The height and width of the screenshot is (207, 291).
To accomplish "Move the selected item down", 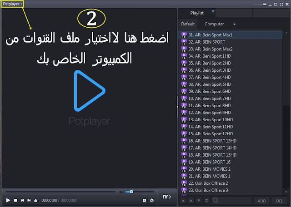I will 199,200.
